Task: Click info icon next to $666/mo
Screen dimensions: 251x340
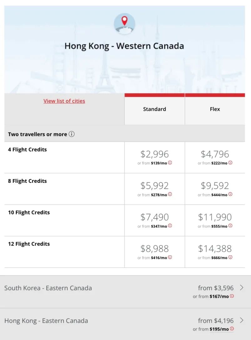Action: [x=230, y=257]
